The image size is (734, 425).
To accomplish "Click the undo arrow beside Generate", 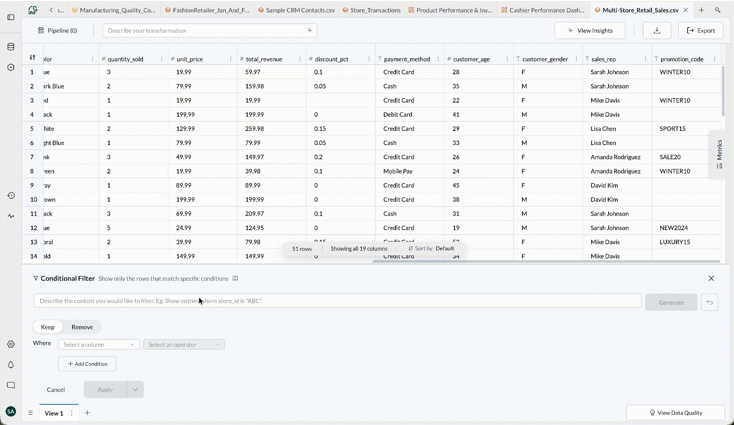I will click(x=709, y=302).
